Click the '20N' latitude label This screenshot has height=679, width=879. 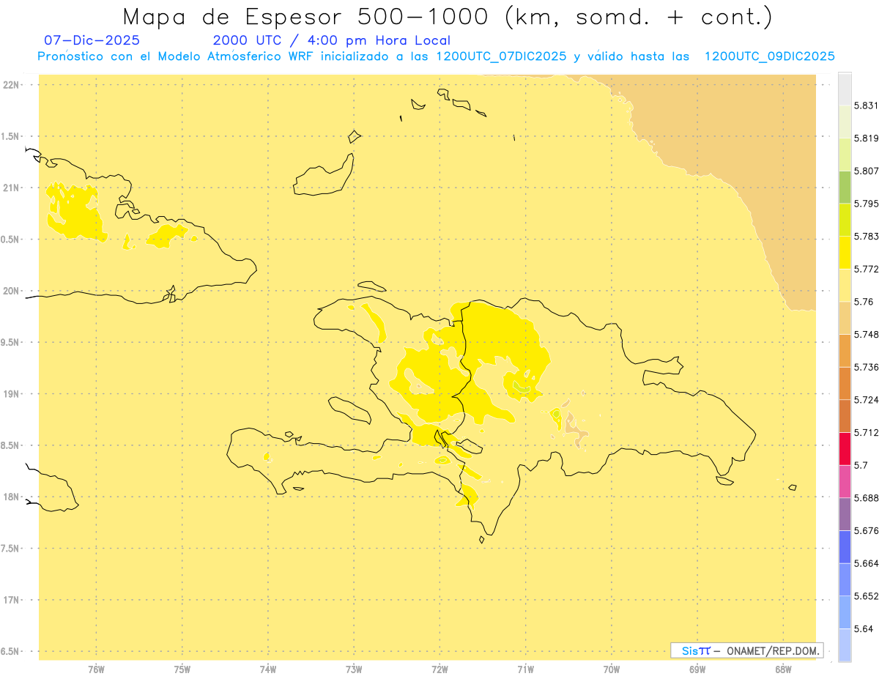tap(11, 291)
